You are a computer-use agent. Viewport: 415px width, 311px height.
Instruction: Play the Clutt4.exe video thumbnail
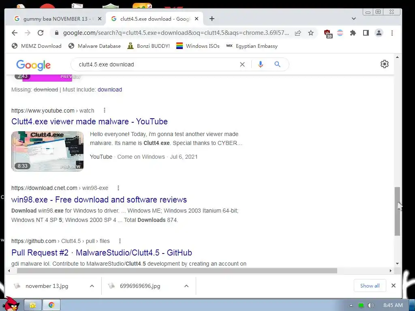click(47, 151)
